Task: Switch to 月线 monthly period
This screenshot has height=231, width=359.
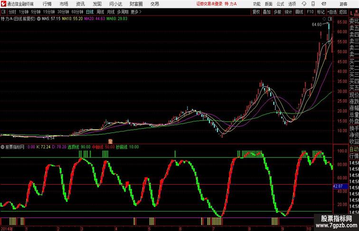Action: [x=111, y=12]
